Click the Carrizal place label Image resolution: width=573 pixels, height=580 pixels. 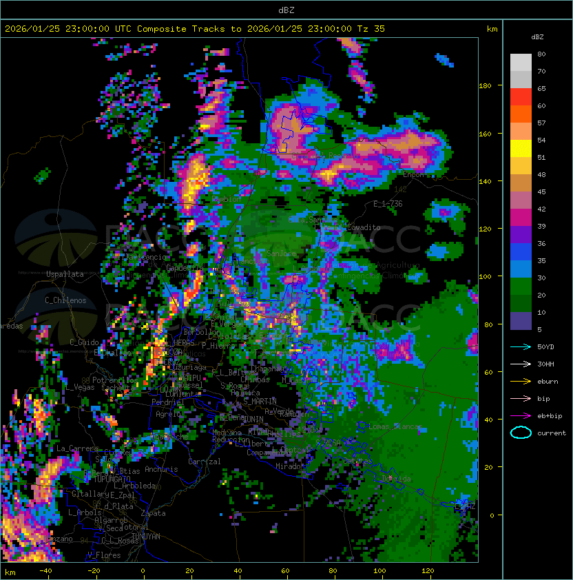(205, 462)
